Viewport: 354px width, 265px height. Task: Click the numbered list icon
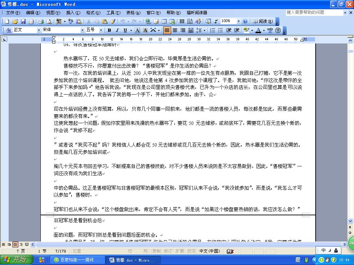point(213,30)
